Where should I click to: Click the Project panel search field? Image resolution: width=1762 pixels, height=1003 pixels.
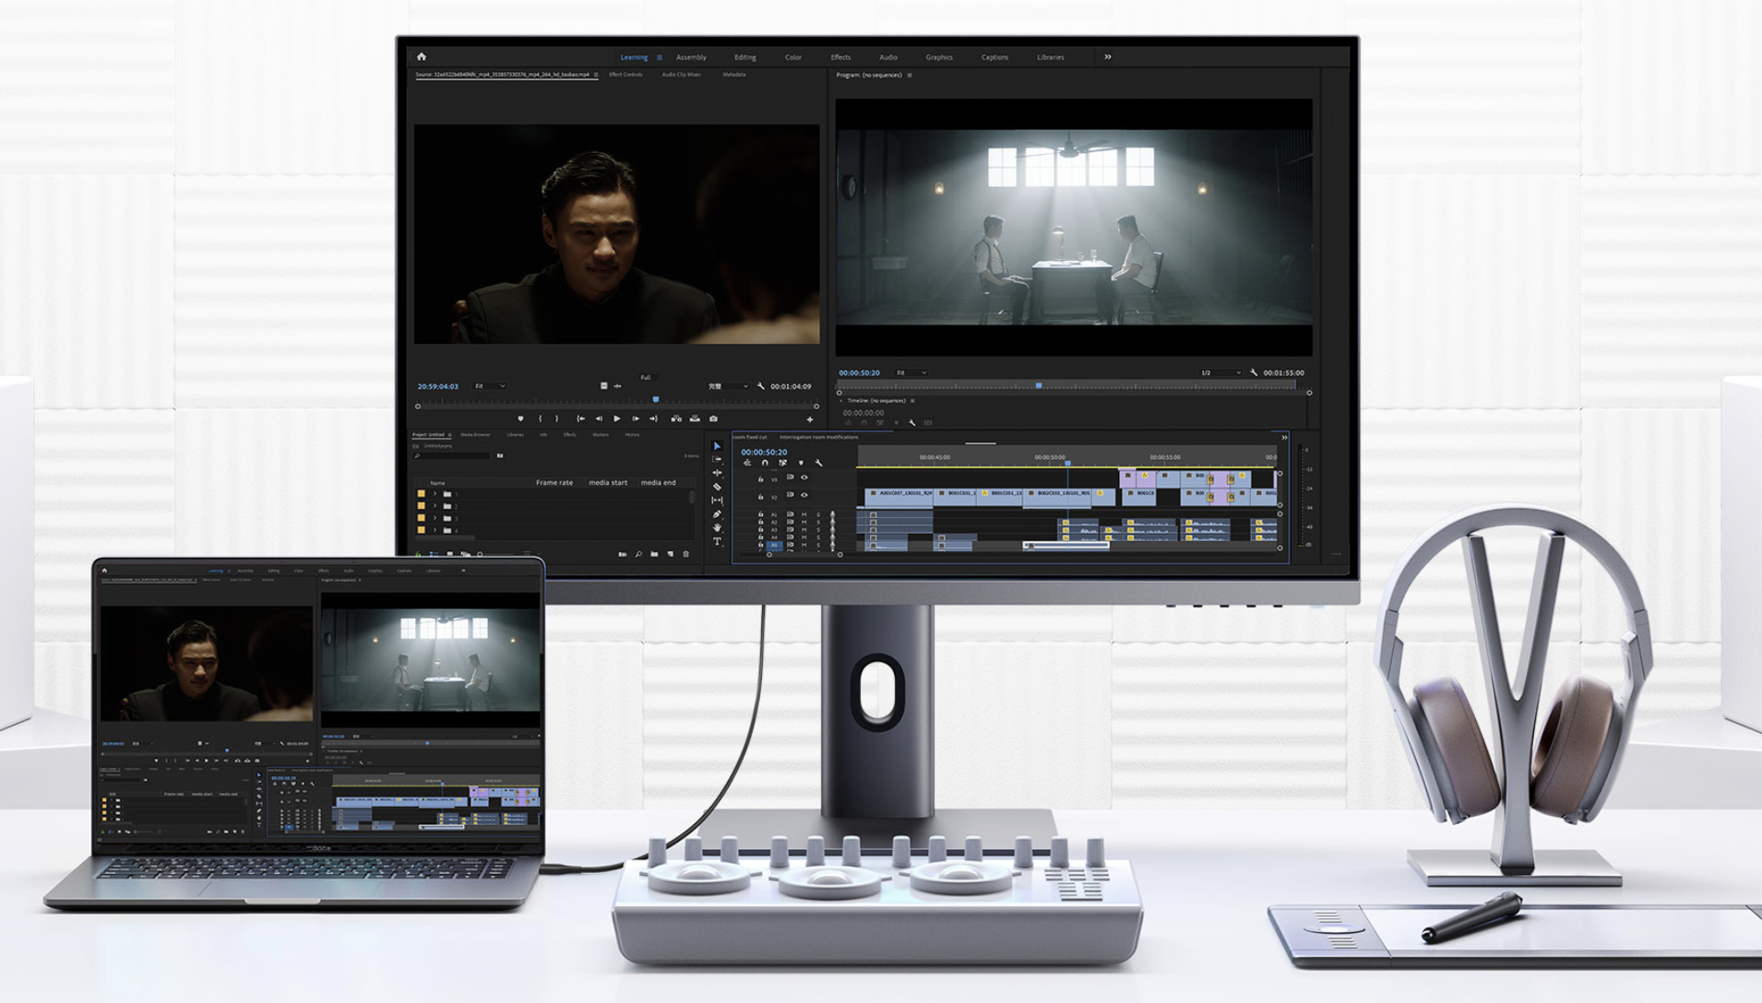point(453,455)
